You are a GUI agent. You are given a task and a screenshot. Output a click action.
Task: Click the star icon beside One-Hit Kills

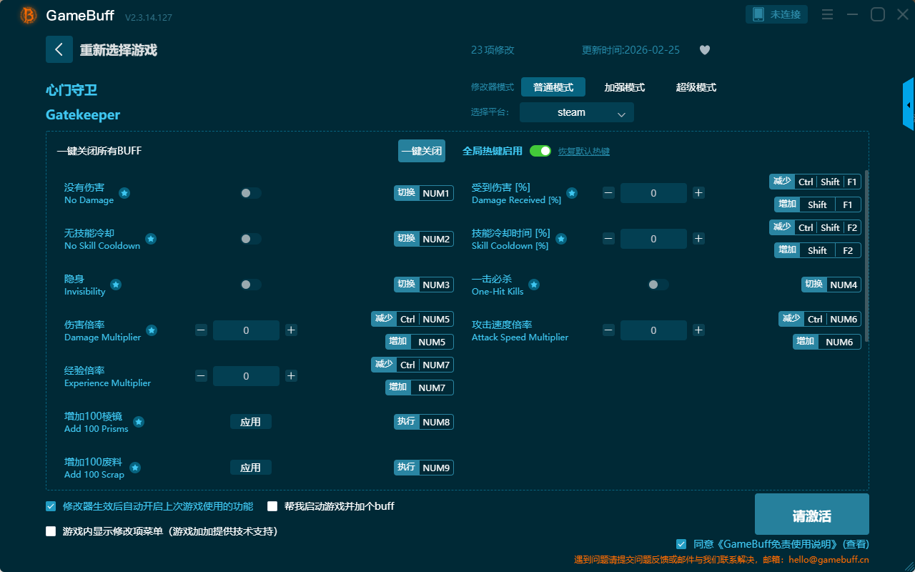tap(534, 285)
